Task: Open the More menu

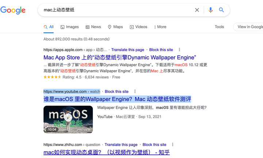Action: (x=160, y=27)
